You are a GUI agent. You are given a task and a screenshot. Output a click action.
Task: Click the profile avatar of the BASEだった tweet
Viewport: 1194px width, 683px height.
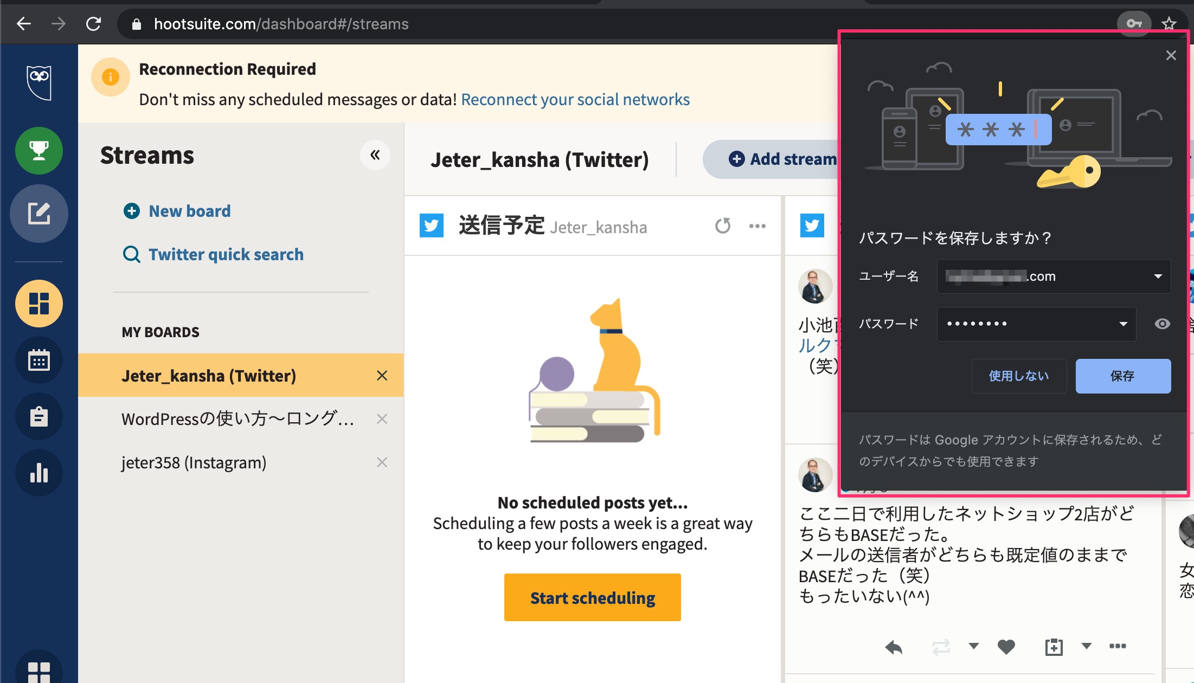815,475
